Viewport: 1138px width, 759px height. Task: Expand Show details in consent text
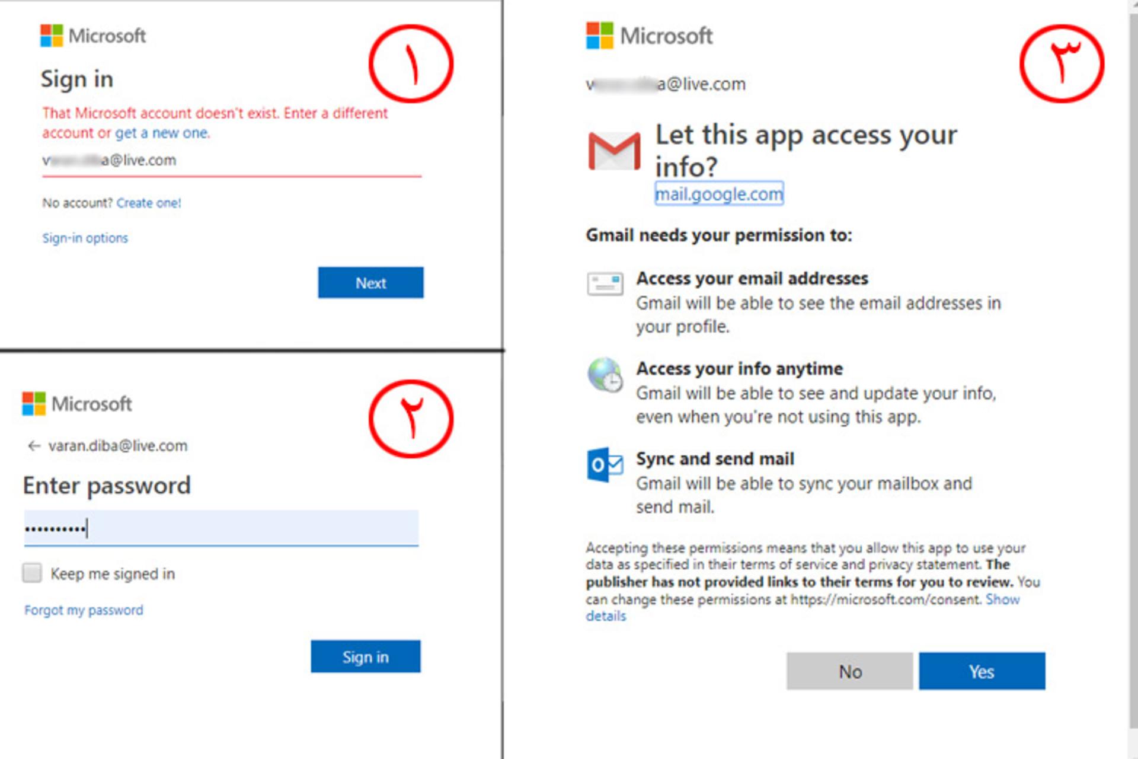click(x=803, y=607)
